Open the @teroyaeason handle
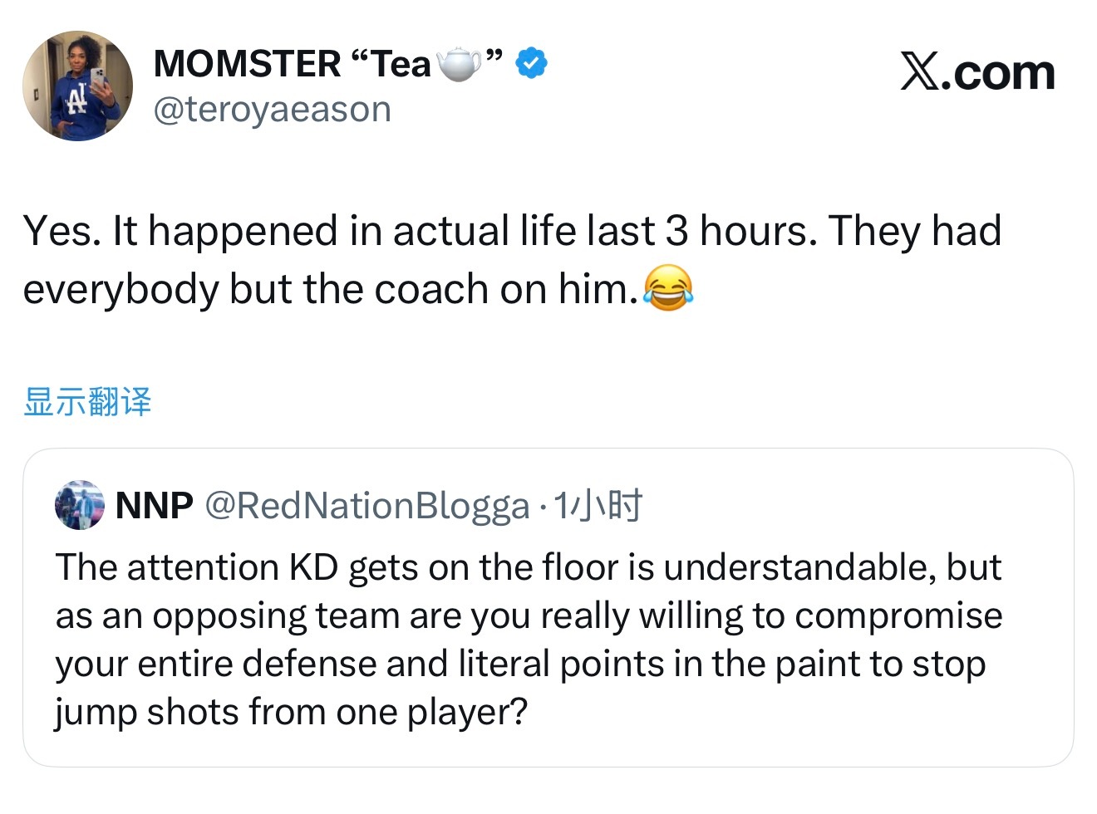This screenshot has height=814, width=1097. click(272, 109)
